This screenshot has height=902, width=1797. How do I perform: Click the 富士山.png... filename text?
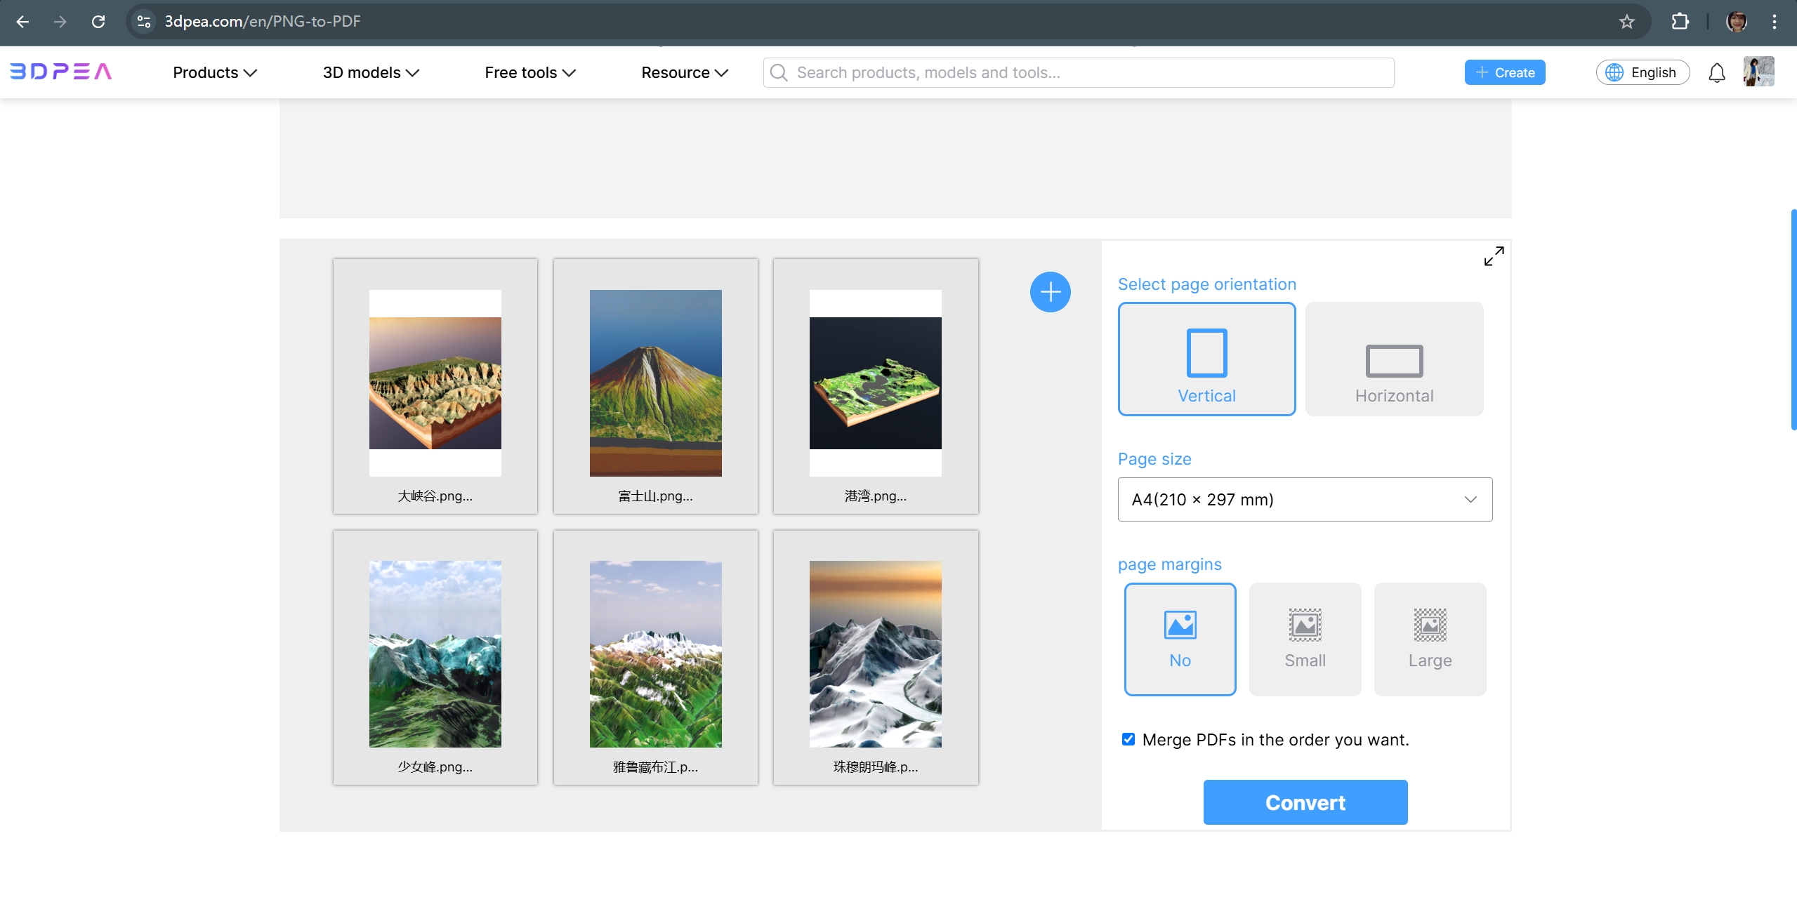(x=655, y=496)
